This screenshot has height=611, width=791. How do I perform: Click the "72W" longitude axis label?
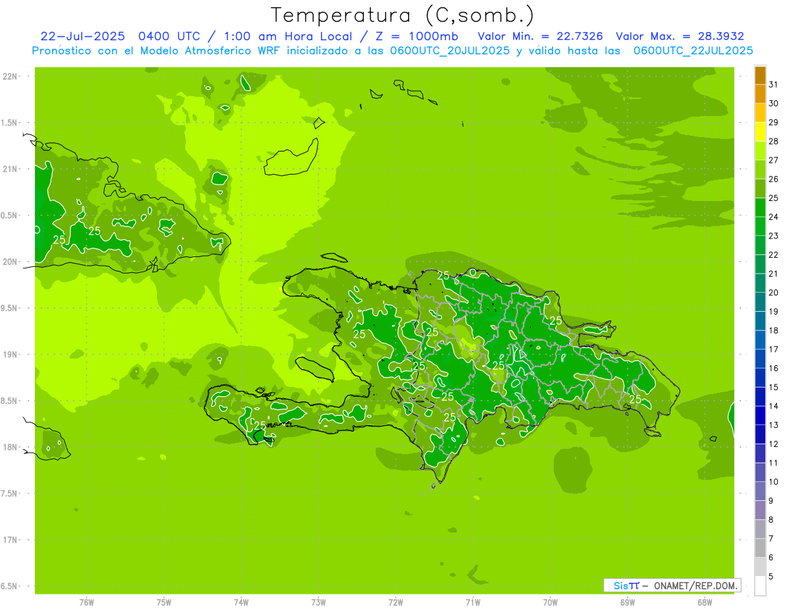(x=395, y=602)
